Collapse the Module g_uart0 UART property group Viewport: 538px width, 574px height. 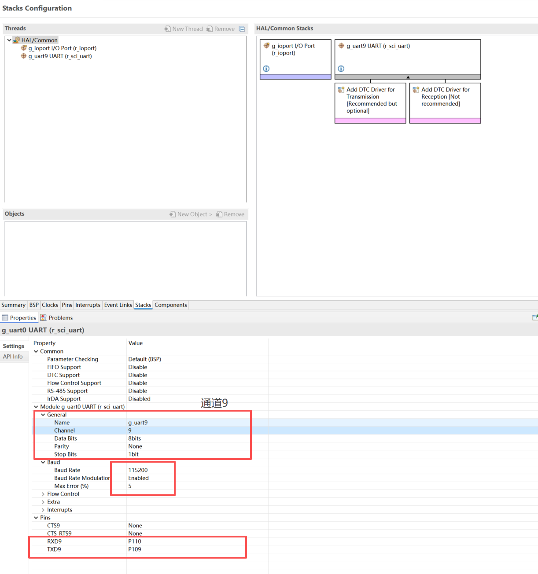tap(36, 407)
